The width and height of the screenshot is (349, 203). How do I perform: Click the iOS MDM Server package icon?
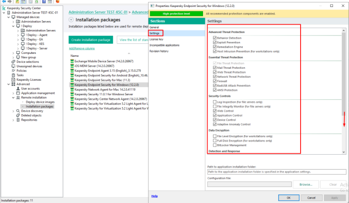(x=72, y=66)
